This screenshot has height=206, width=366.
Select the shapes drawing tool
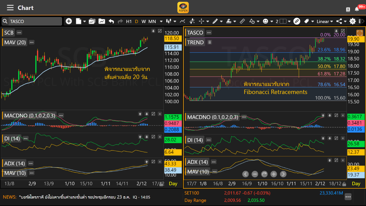[252, 21]
